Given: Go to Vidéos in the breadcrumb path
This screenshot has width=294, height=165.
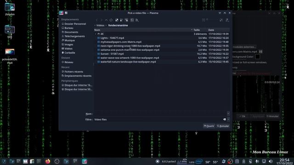Looking at the screenshot, I should [x=100, y=25].
